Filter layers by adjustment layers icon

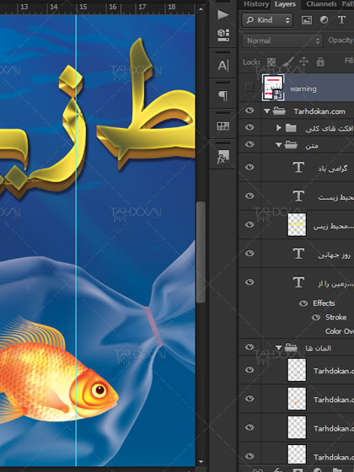[x=324, y=20]
